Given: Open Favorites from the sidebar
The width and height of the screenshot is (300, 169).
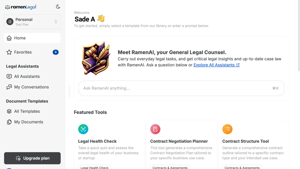Looking at the screenshot, I should pyautogui.click(x=23, y=52).
